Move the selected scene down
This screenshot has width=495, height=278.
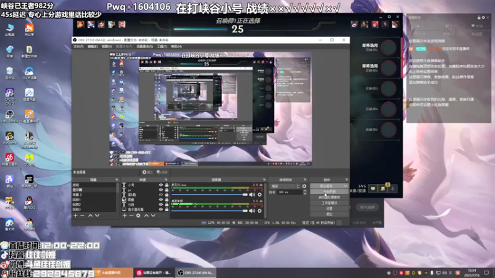(x=97, y=216)
